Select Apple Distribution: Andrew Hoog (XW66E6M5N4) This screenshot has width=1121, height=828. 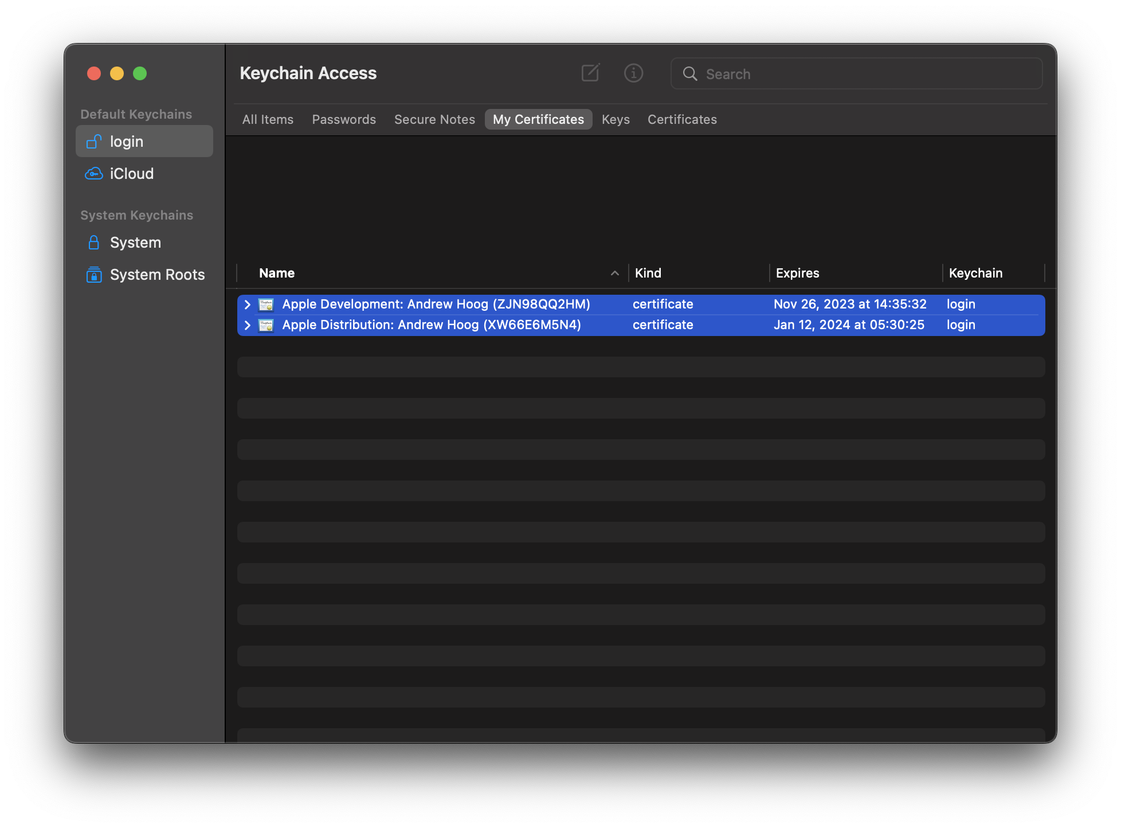pyautogui.click(x=432, y=325)
